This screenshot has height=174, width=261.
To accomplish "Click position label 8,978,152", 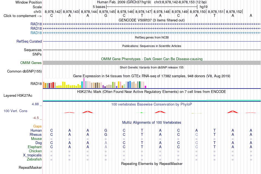I will (x=234, y=12).
